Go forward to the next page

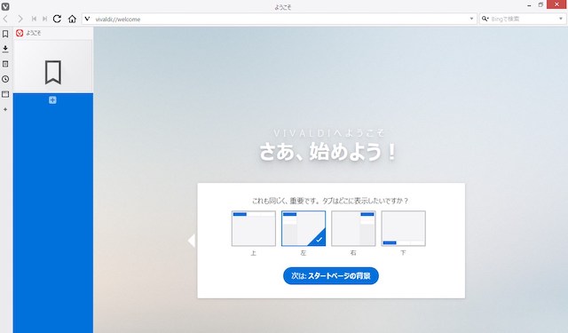[20, 19]
